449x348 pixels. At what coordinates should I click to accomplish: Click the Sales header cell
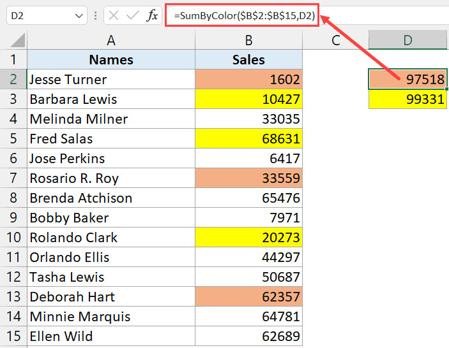[248, 60]
